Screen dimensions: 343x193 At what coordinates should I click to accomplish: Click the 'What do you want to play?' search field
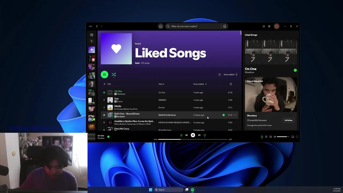pyautogui.click(x=193, y=26)
